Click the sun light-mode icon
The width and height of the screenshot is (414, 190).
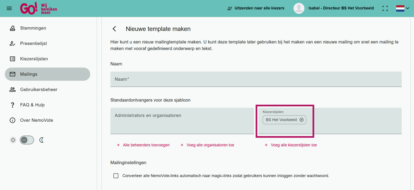[x=13, y=140]
